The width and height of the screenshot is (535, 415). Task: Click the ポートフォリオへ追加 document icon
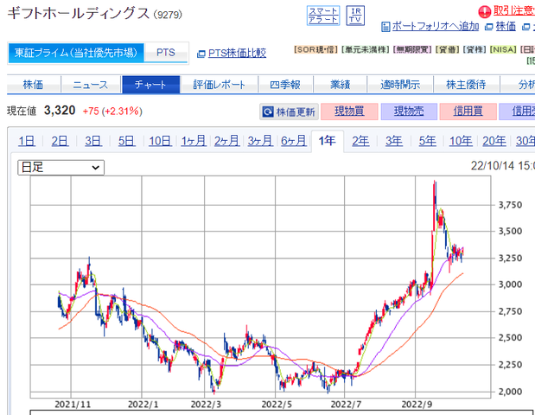click(385, 27)
